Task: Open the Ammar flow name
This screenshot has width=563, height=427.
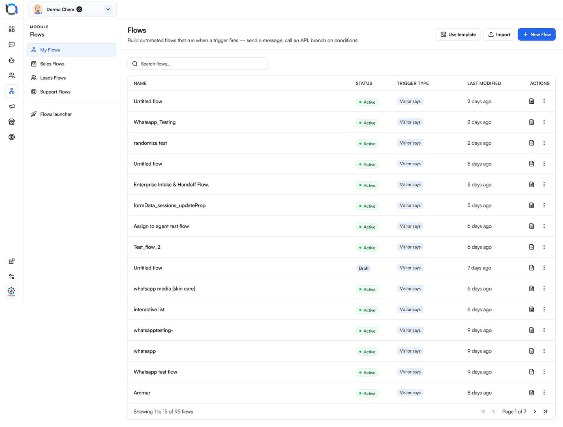Action: click(x=142, y=393)
